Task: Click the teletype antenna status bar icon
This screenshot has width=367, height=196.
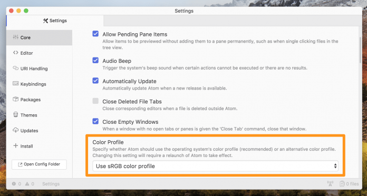Action: pos(330,183)
